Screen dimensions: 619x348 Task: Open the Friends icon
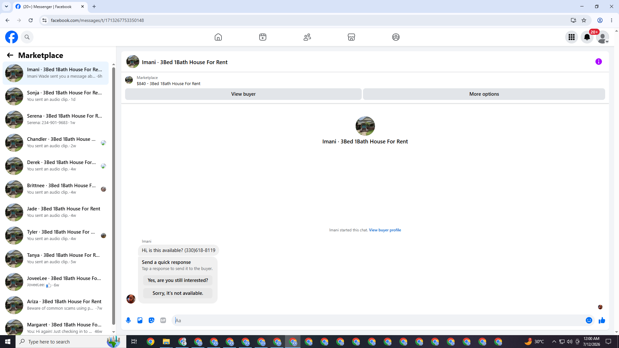307,37
